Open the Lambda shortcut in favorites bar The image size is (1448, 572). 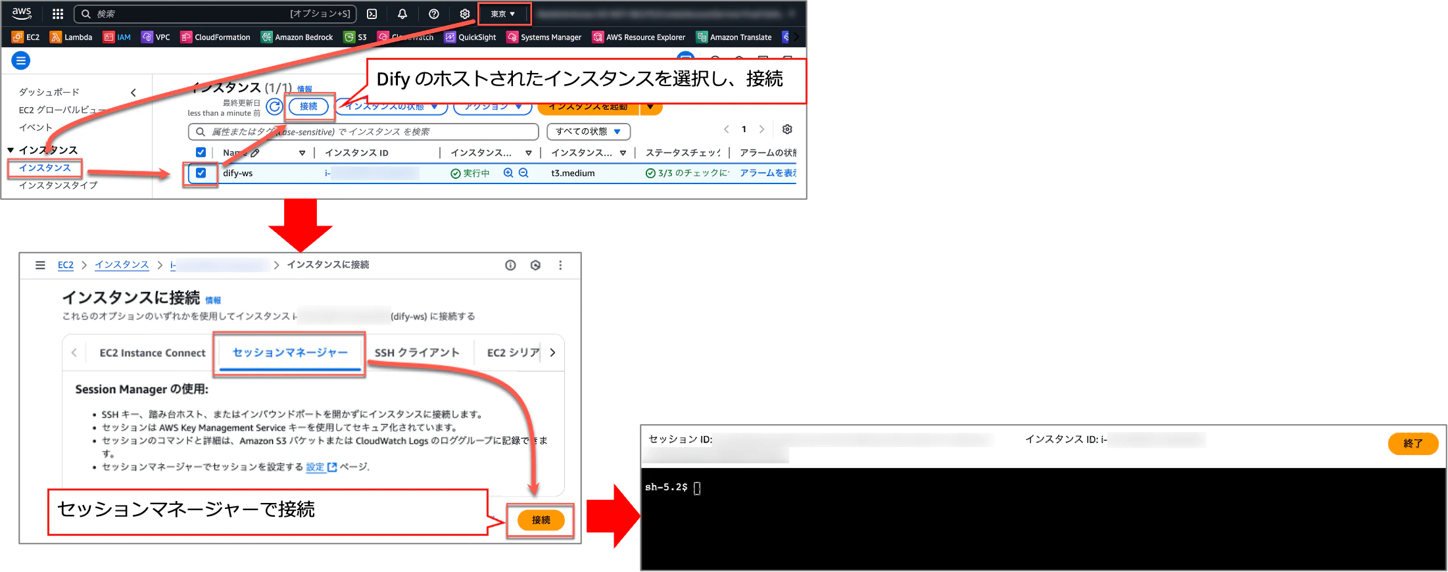pyautogui.click(x=71, y=37)
